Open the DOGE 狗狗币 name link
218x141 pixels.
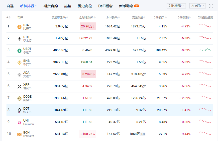[x=27, y=98]
